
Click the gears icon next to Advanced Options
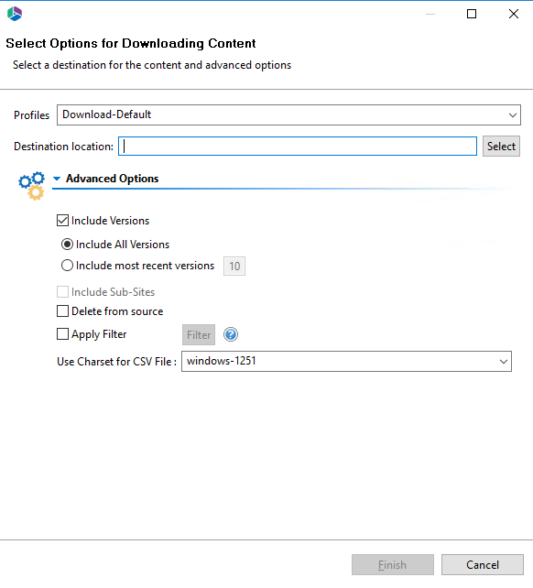point(31,186)
